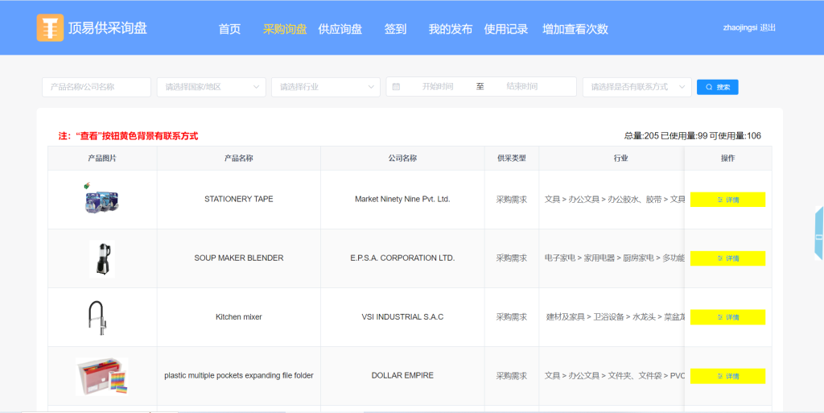Click the blue side panel handle on right edge

818,234
